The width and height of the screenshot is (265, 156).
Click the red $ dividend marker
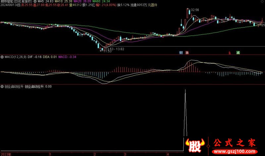pyautogui.click(x=229, y=53)
